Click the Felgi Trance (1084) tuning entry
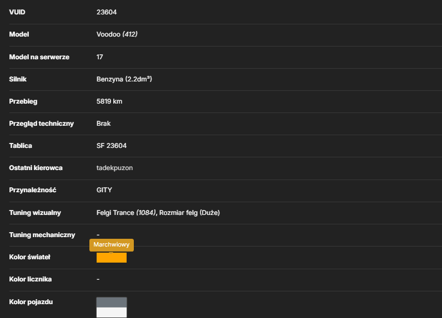 [126, 213]
